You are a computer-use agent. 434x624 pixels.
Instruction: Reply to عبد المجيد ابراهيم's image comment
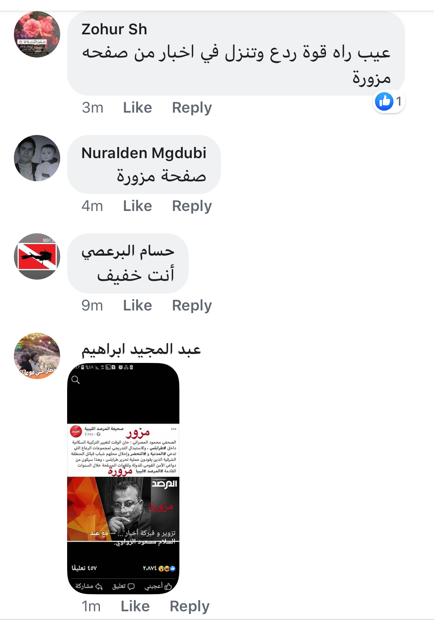pyautogui.click(x=189, y=607)
